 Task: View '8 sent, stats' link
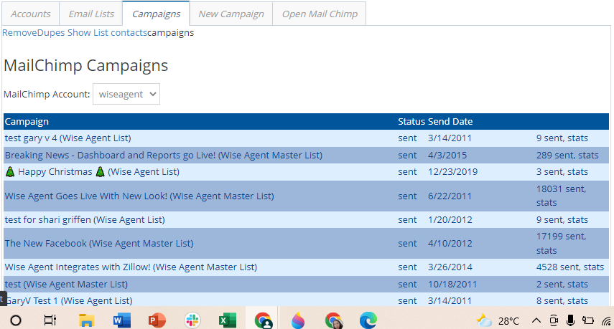(x=562, y=300)
